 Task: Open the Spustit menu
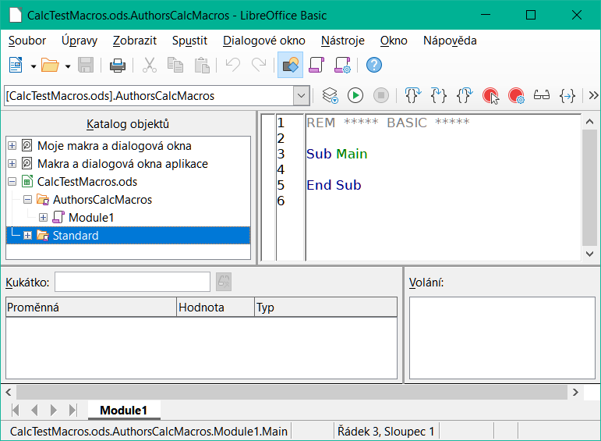click(189, 41)
